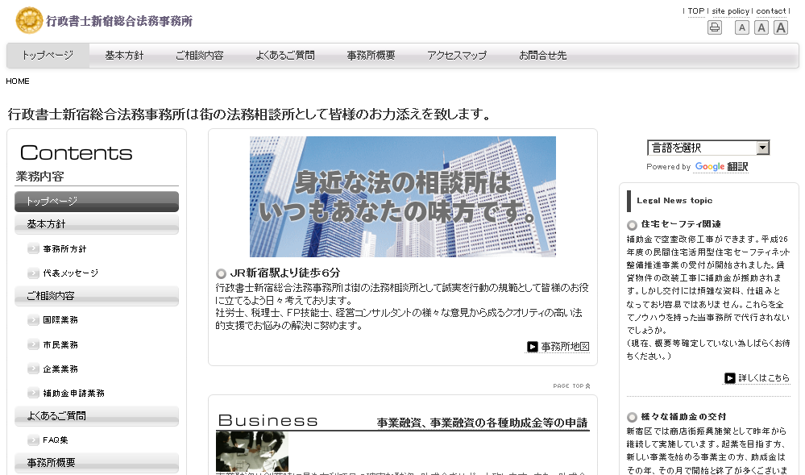Open the よくあるご質問 tab

click(x=286, y=56)
